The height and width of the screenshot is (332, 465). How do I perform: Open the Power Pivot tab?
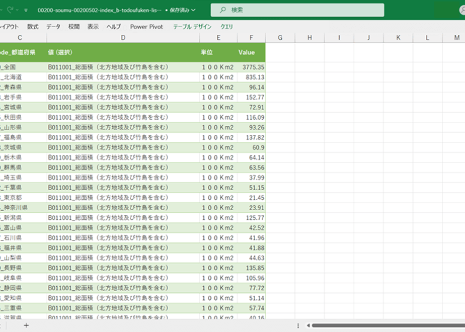tap(146, 27)
